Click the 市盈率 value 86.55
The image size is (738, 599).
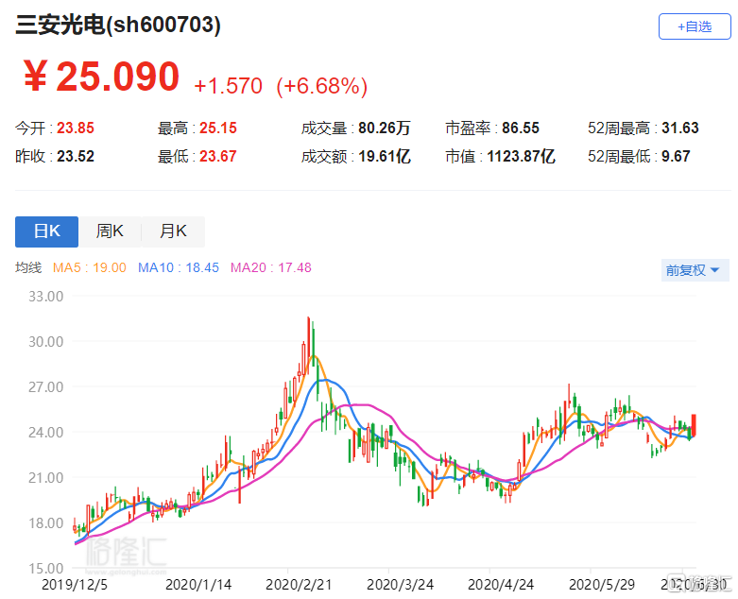(520, 128)
